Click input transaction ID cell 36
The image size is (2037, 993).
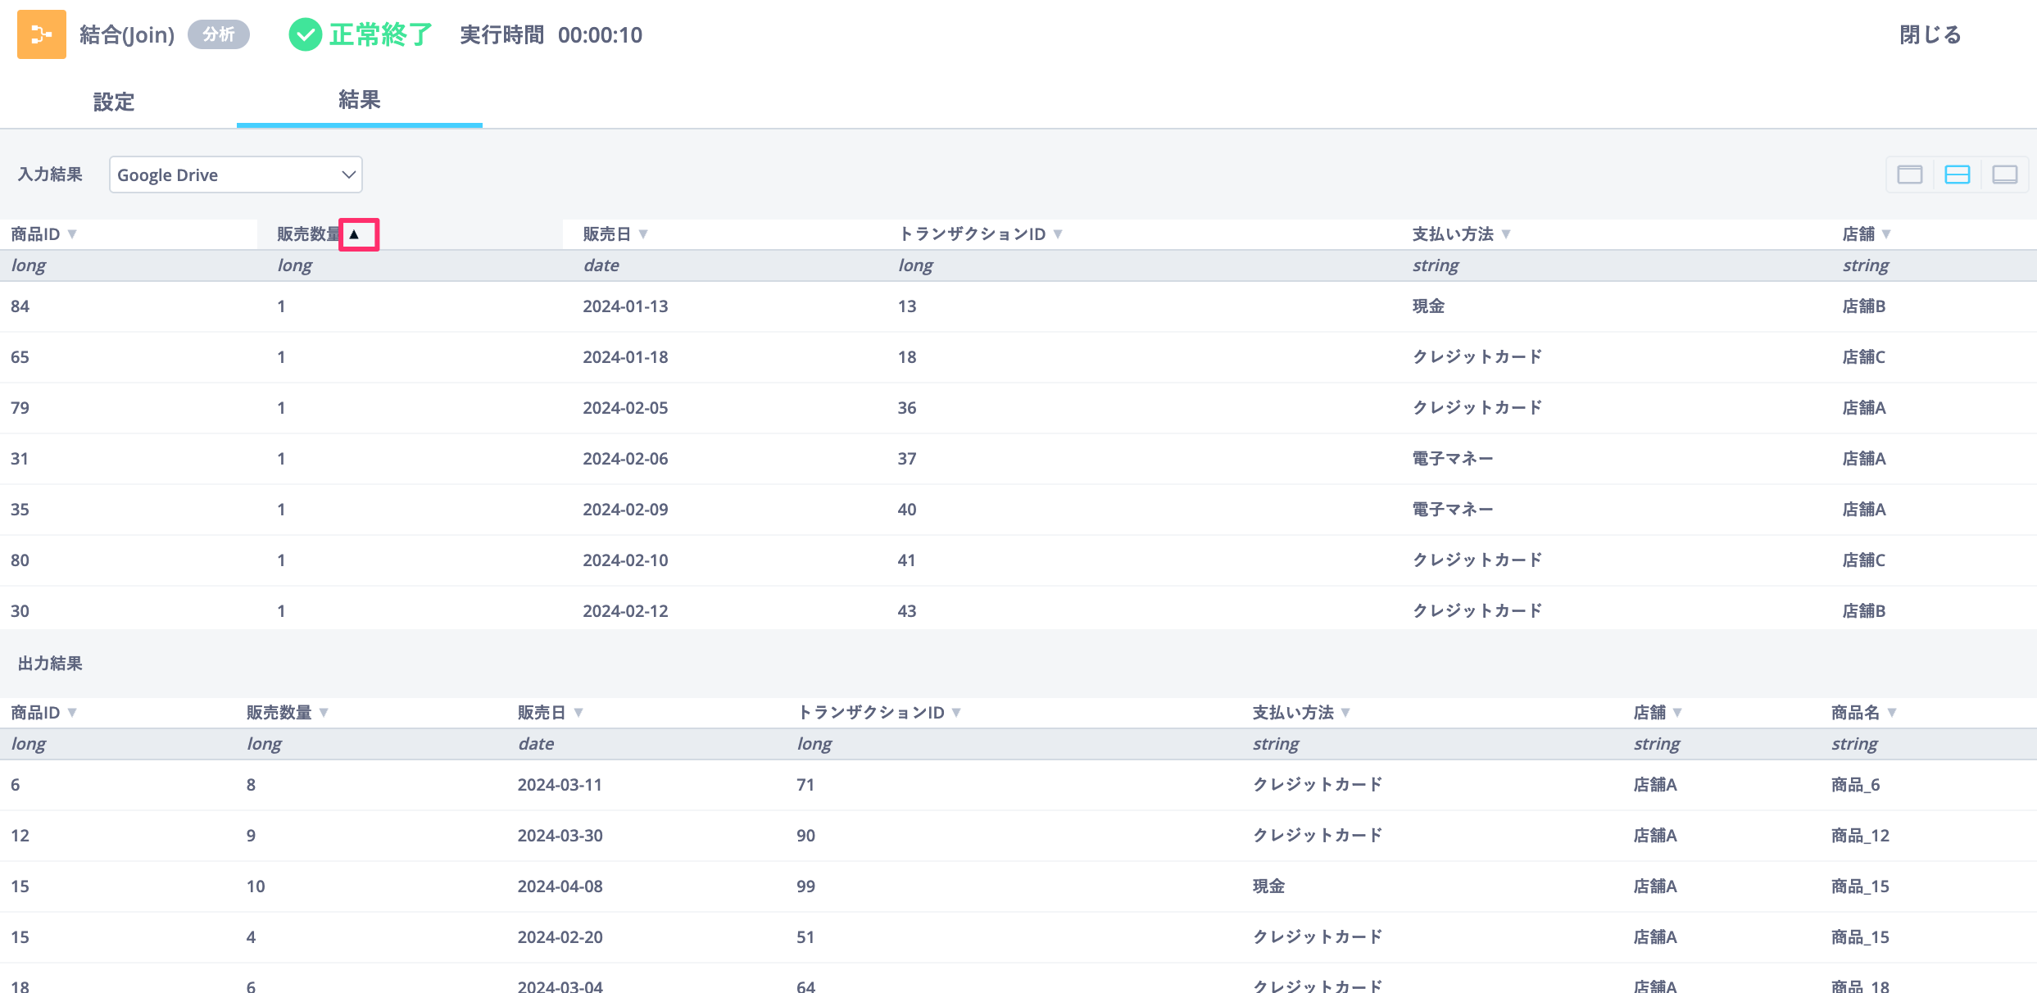point(907,408)
